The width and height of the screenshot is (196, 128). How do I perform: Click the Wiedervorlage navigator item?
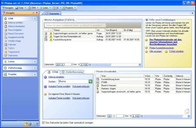pos(14,41)
